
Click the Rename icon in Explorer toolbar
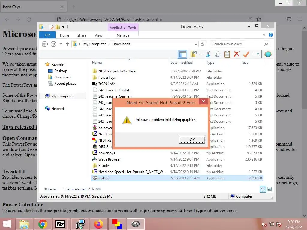(x=256, y=54)
